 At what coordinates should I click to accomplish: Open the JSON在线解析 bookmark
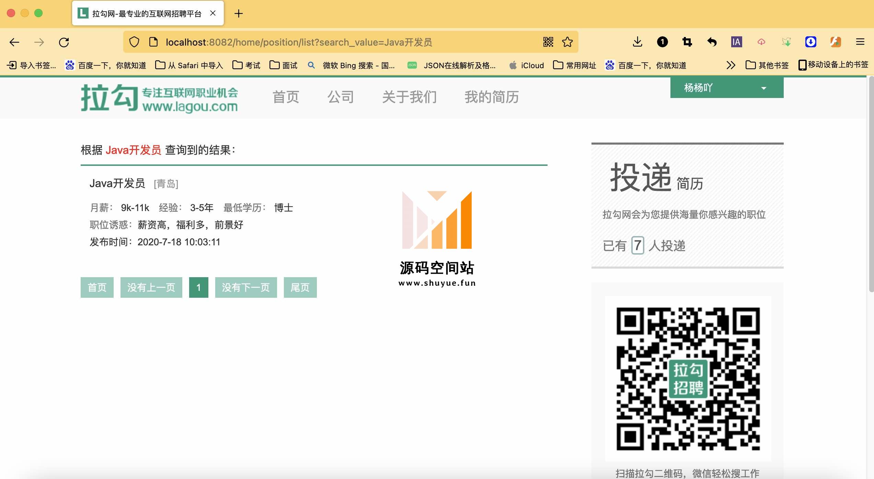click(451, 65)
